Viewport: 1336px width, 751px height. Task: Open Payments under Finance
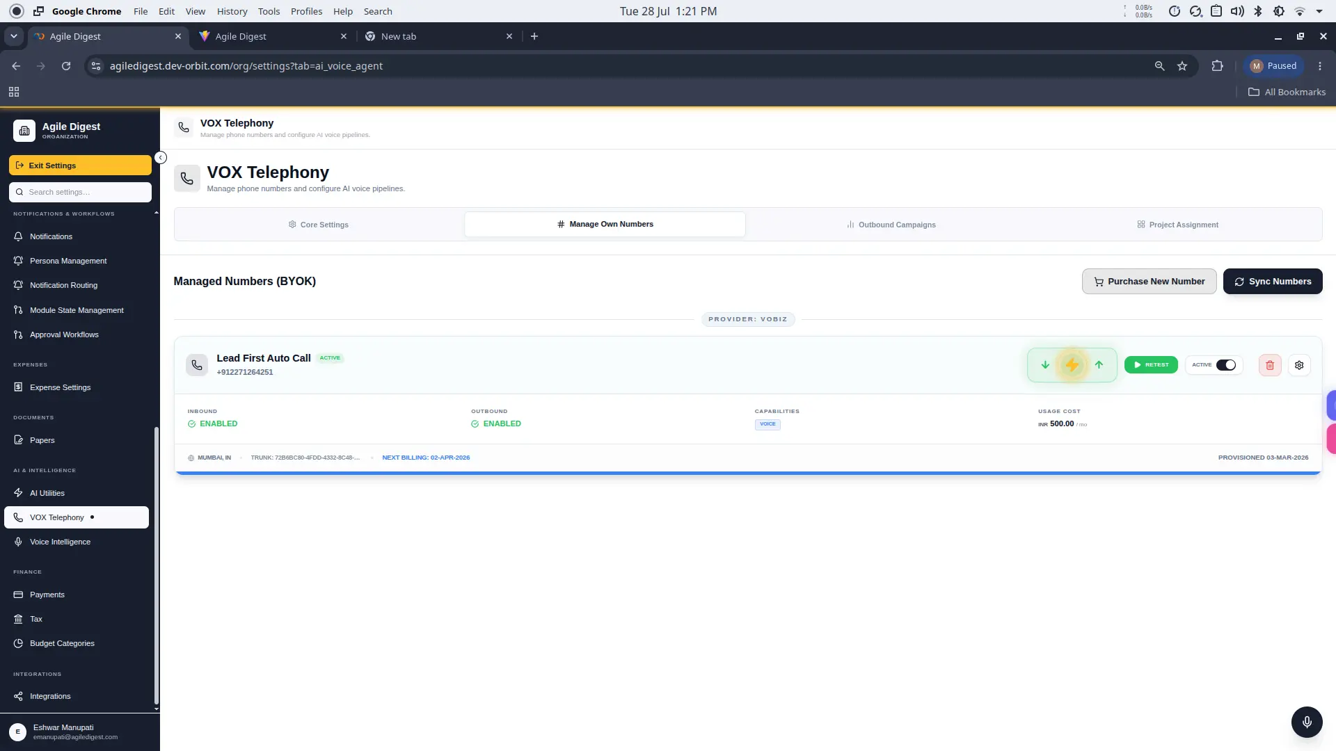point(77,595)
